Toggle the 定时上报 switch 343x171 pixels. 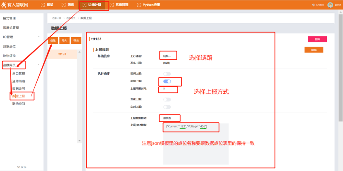point(167,107)
